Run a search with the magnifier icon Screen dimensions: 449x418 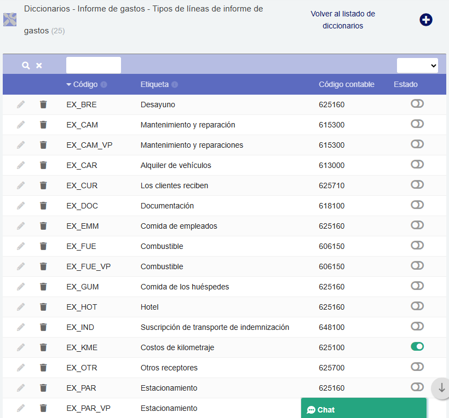point(25,65)
